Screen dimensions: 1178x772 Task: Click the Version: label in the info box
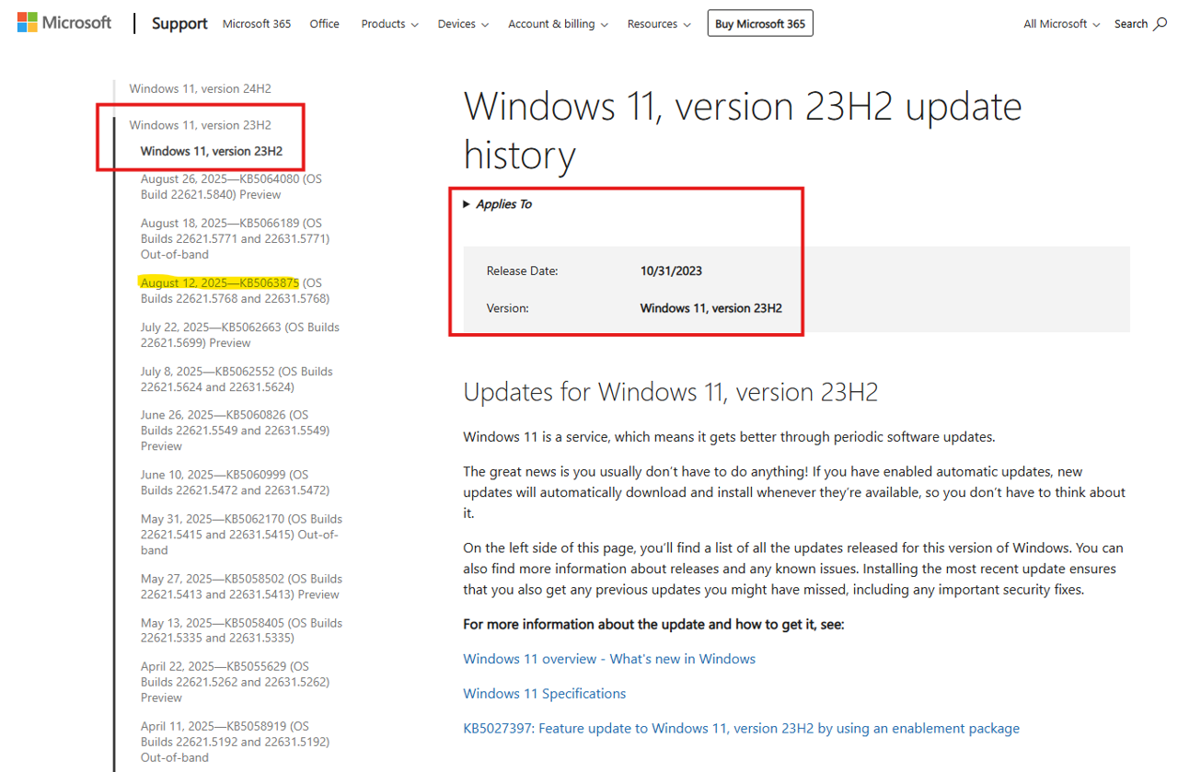coord(508,308)
